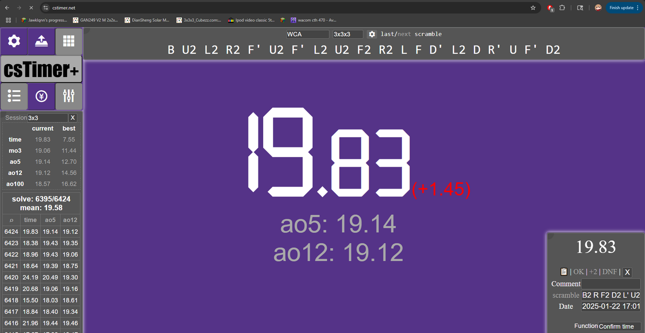Click the scramble options gear icon
Image resolution: width=645 pixels, height=333 pixels.
[372, 34]
